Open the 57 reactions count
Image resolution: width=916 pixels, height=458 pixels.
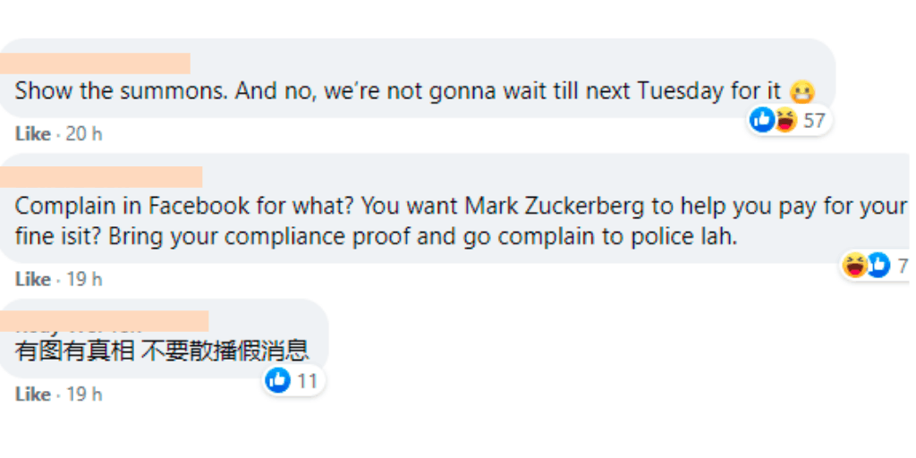[814, 120]
